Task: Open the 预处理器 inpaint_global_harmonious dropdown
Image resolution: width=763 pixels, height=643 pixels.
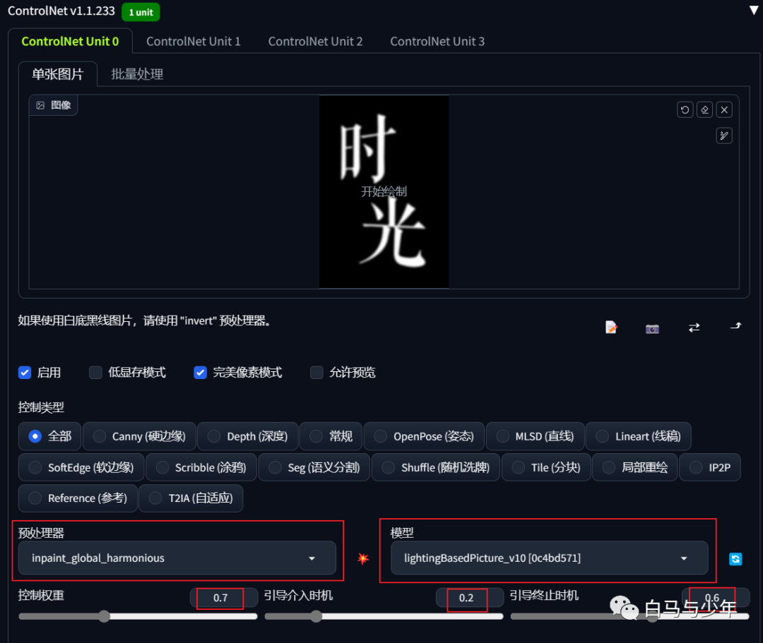Action: point(177,558)
